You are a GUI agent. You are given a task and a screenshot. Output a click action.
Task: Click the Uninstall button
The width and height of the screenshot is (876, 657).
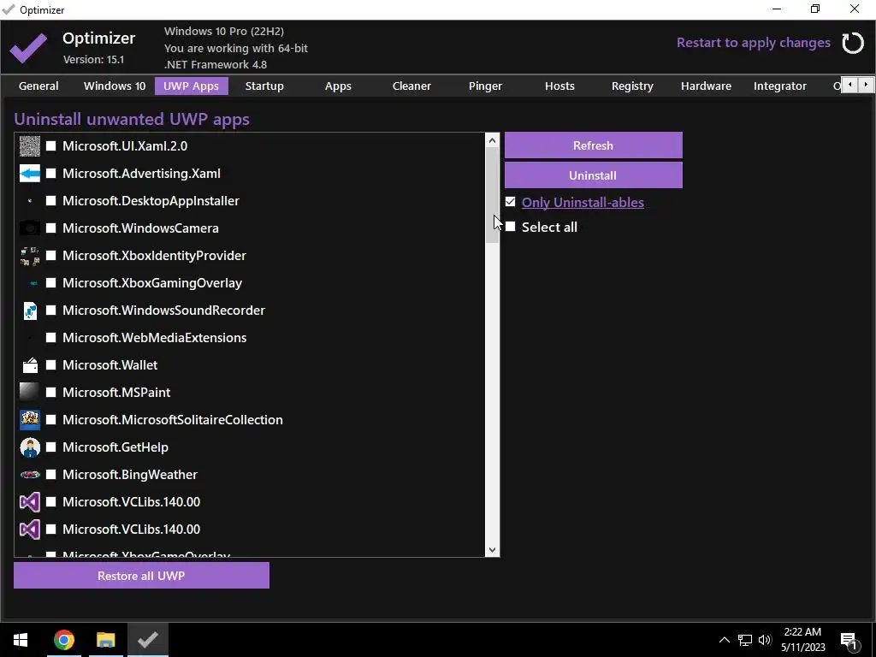pos(594,175)
